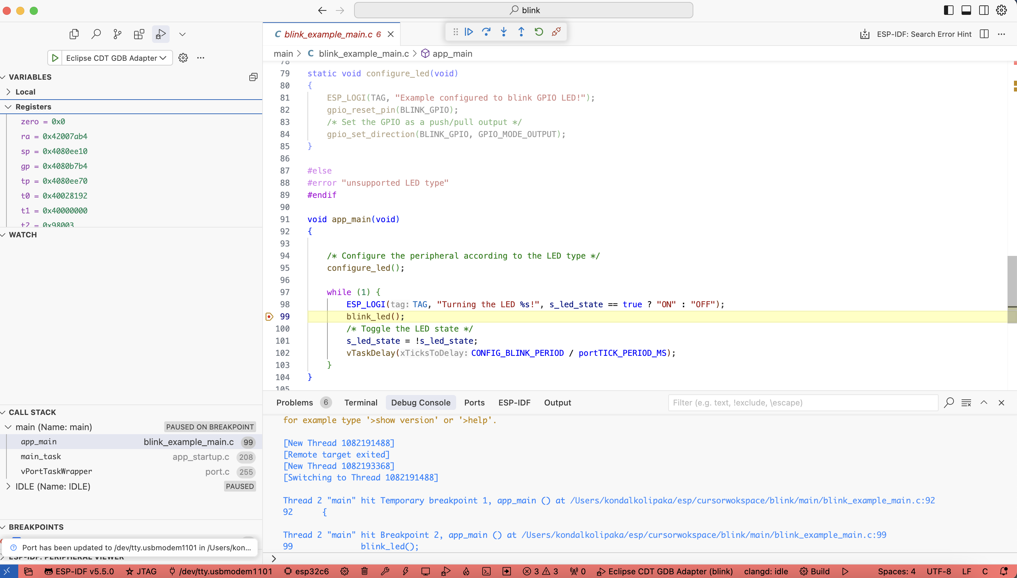Viewport: 1017px width, 578px height.
Task: Toggle the secondary side bar
Action: click(984, 10)
